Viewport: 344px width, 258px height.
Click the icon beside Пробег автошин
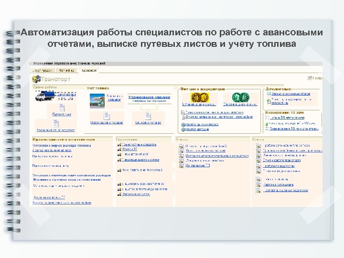coord(183,129)
